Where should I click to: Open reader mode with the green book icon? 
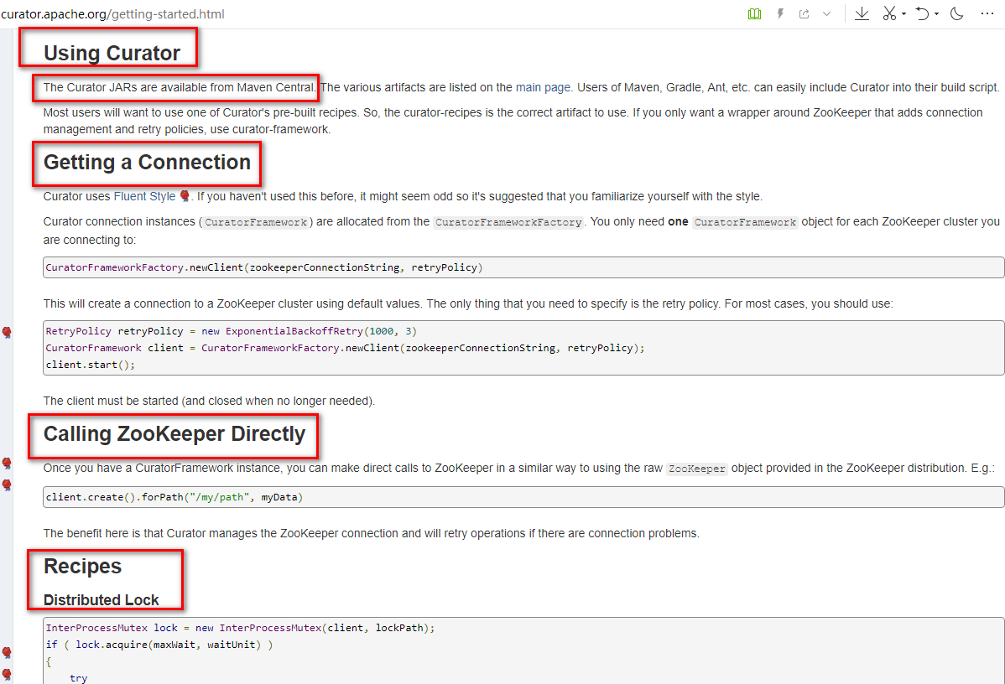click(x=754, y=14)
